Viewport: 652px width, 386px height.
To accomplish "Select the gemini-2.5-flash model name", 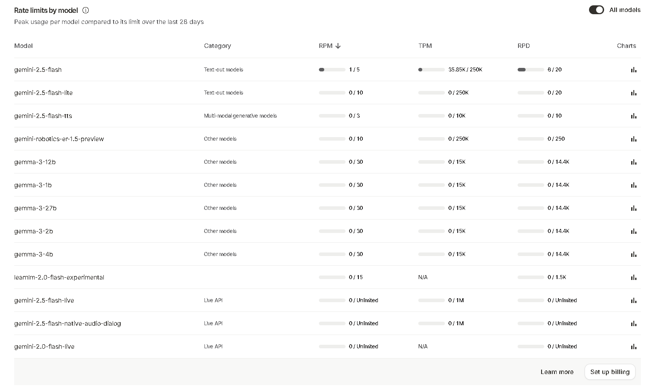I will coord(38,70).
